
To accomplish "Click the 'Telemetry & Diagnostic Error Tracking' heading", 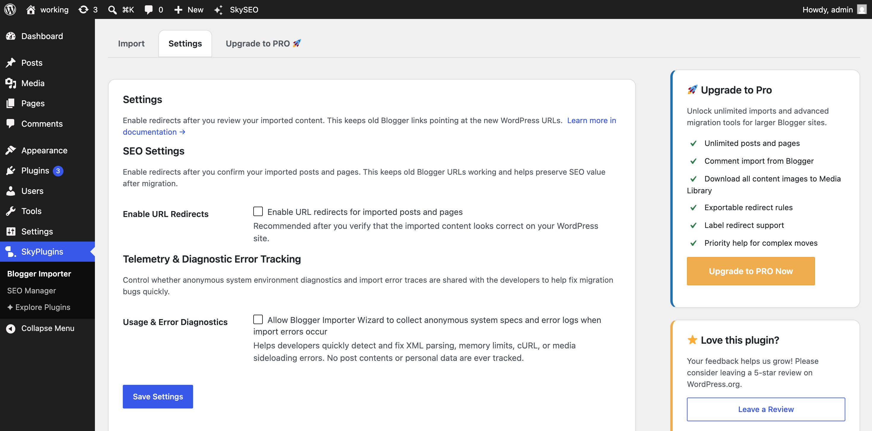I will [x=212, y=259].
